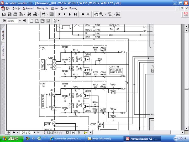The height and width of the screenshot is (142, 189).
Task: Click the rotate view icon
Action: (55, 21)
